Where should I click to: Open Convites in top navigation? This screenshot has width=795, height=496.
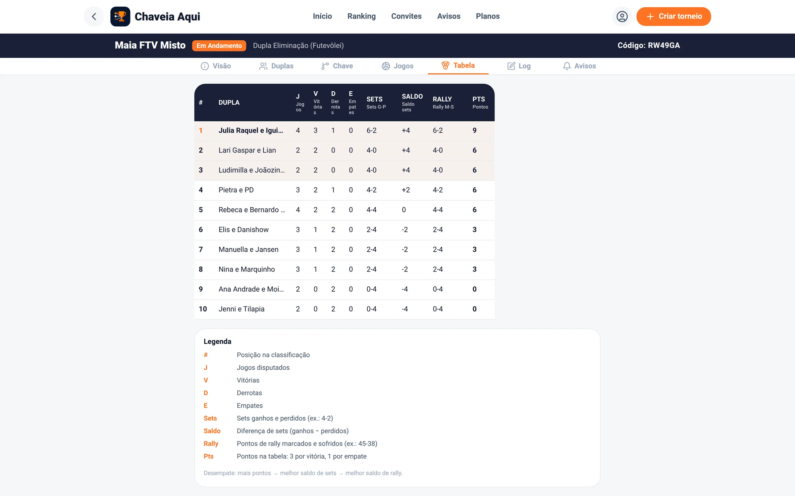[406, 16]
